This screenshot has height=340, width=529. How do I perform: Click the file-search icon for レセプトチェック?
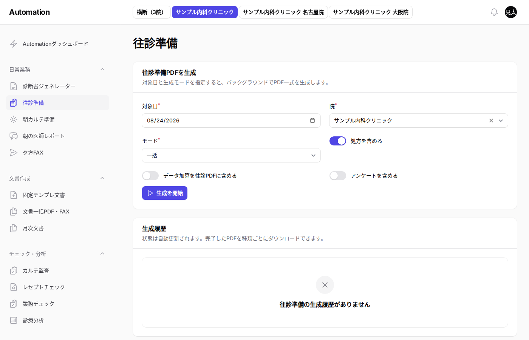click(14, 287)
